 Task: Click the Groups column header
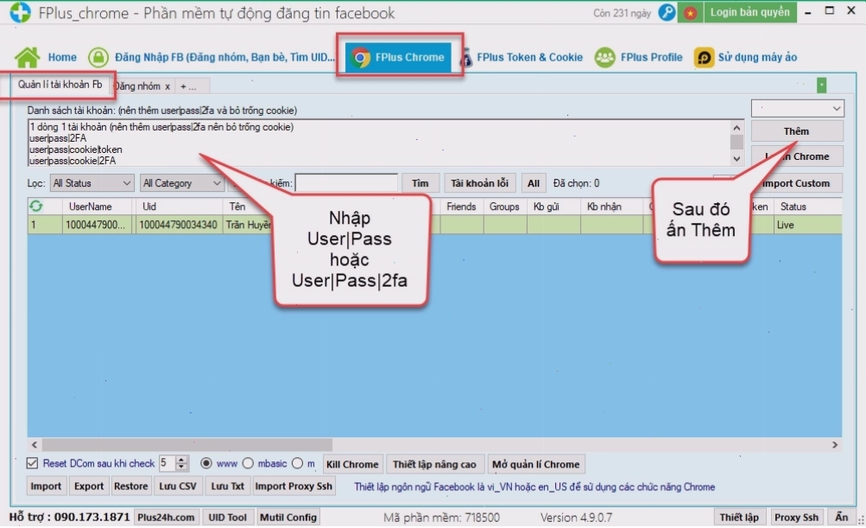(x=505, y=207)
